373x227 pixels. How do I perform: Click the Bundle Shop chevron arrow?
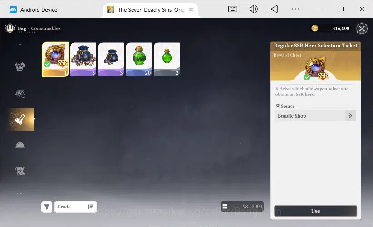tap(350, 116)
